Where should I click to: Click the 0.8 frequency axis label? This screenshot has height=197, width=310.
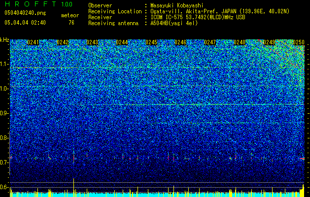(4, 138)
